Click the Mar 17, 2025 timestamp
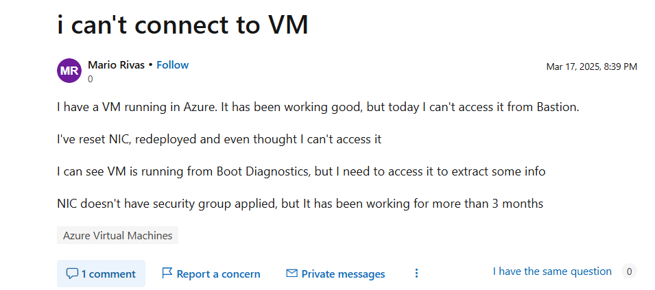Image resolution: width=655 pixels, height=290 pixels. (x=591, y=67)
